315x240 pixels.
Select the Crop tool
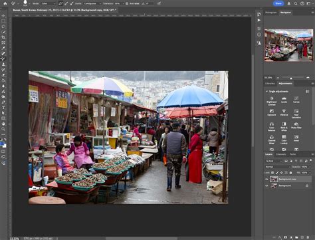pyautogui.click(x=3, y=37)
